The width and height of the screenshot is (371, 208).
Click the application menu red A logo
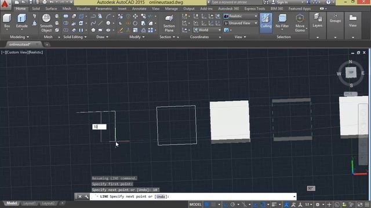(5, 4)
